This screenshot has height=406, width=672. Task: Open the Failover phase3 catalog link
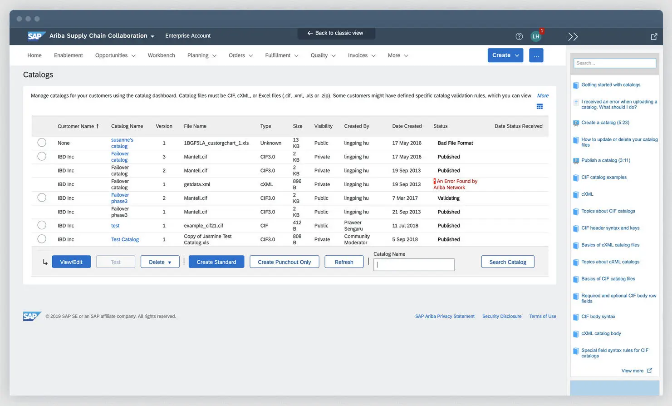pos(119,198)
